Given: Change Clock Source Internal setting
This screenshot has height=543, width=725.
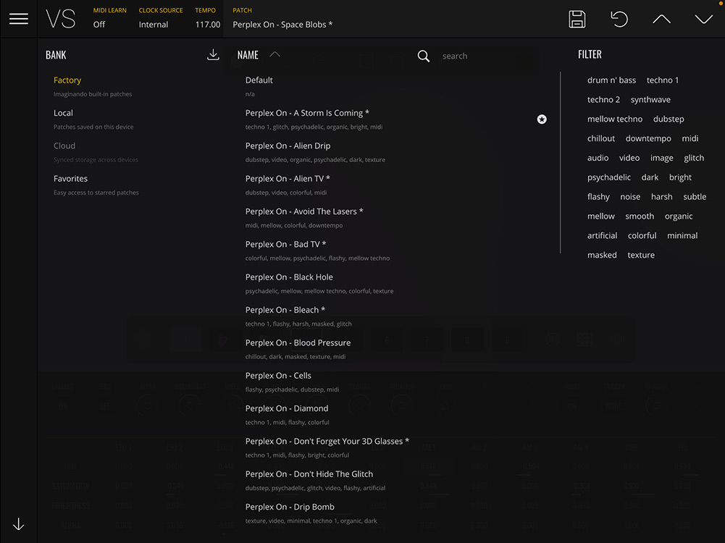Looking at the screenshot, I should 161,18.
